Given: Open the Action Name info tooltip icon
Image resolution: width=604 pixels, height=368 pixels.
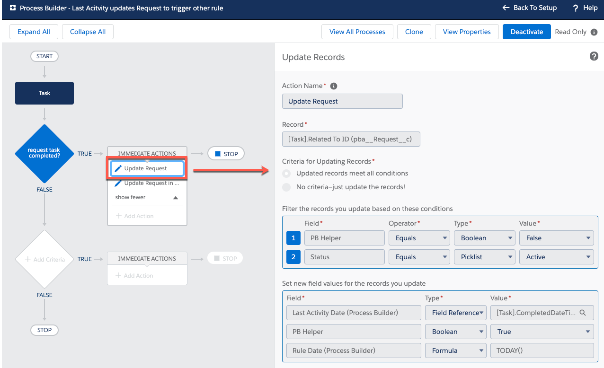Looking at the screenshot, I should tap(334, 86).
